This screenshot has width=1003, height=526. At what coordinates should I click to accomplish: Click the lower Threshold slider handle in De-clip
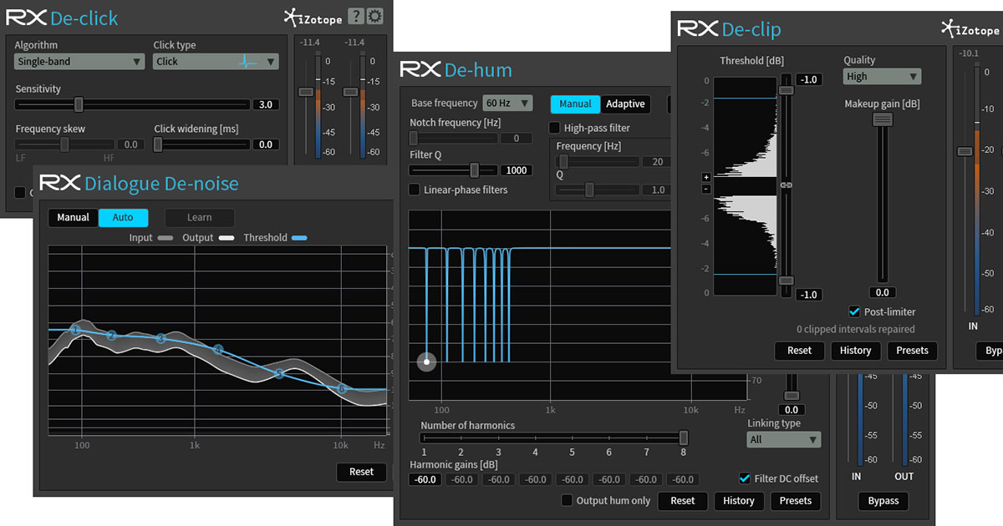pos(786,281)
